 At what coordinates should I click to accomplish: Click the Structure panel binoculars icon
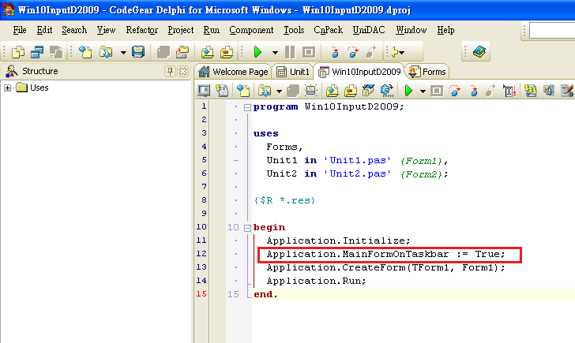tap(12, 71)
